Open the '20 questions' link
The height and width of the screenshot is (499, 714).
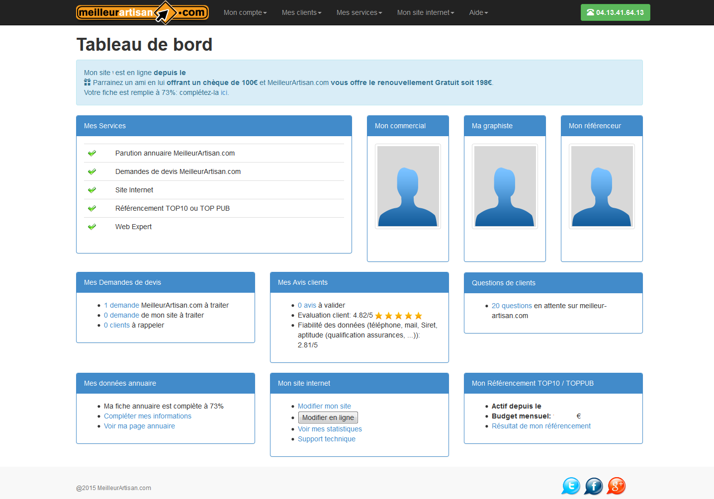pyautogui.click(x=512, y=306)
